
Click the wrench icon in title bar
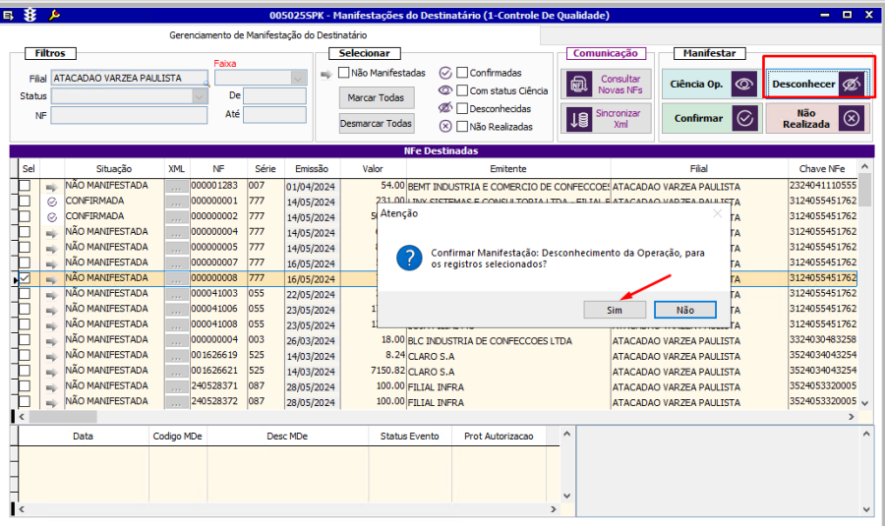click(x=54, y=15)
